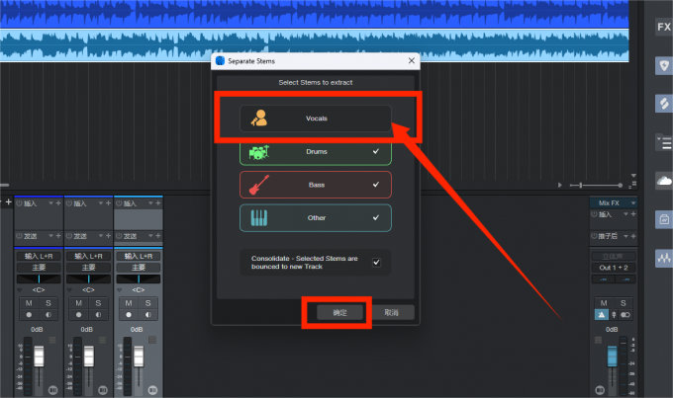Viewport: 673px width, 398px height.
Task: Uncheck the Other stem option
Action: point(316,217)
